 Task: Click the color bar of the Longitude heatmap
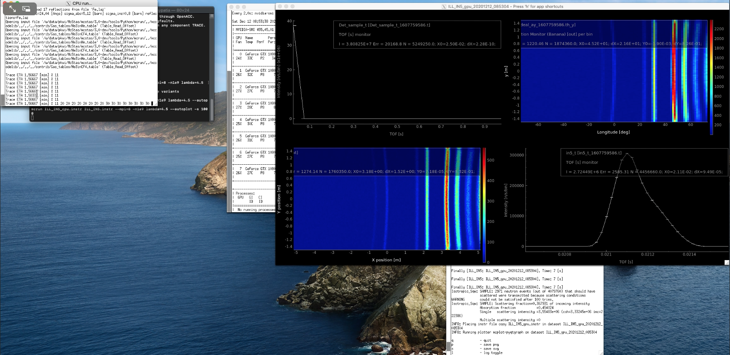tap(711, 77)
